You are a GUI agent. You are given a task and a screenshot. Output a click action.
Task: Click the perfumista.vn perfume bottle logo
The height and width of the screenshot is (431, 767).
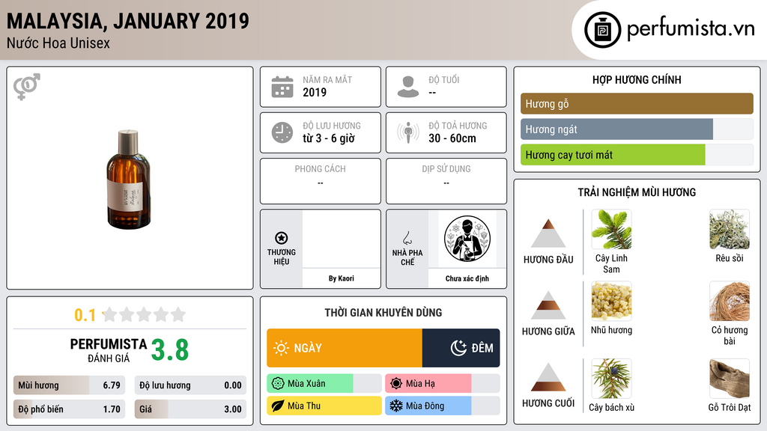tap(602, 30)
